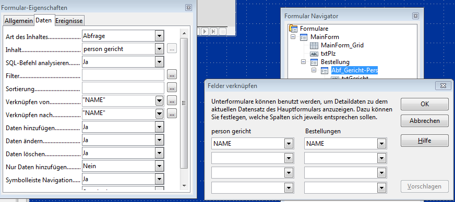Viewport: 455px width, 202px height.
Task: Open the Verknüpfen nach ellipsis button
Action: pyautogui.click(x=172, y=113)
